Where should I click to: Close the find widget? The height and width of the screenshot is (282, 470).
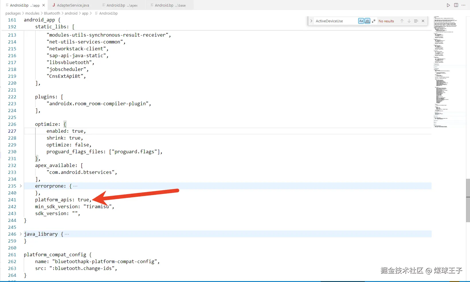click(x=423, y=21)
